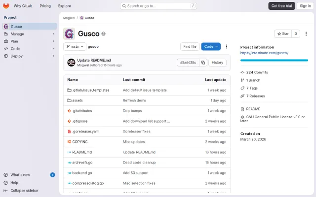Viewport: 316px width, 197px height.
Task: Open commit 'Add default issue template'
Action: pos(145,90)
